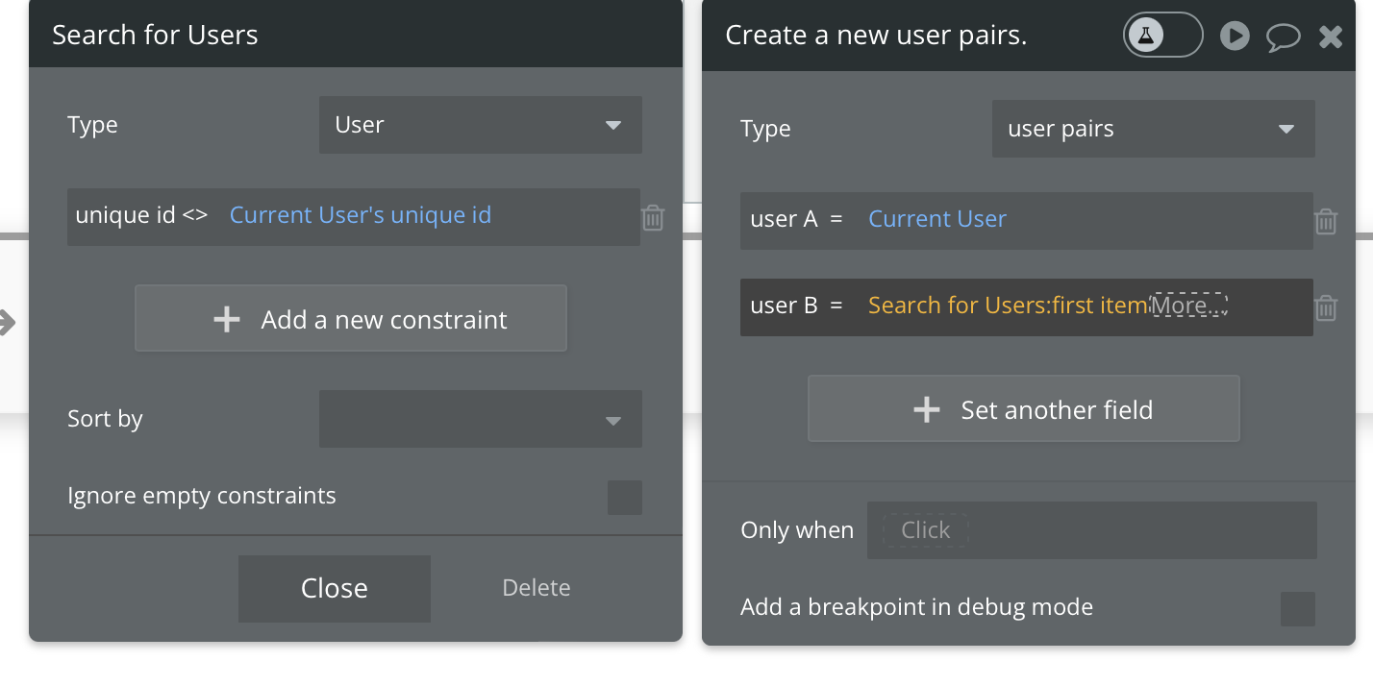
Task: Toggle the experimental flask switch
Action: pyautogui.click(x=1162, y=36)
